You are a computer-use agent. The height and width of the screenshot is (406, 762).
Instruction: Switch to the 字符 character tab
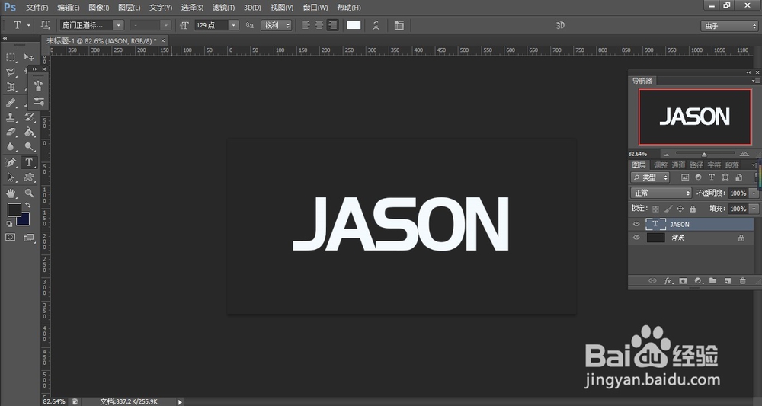[x=714, y=165]
